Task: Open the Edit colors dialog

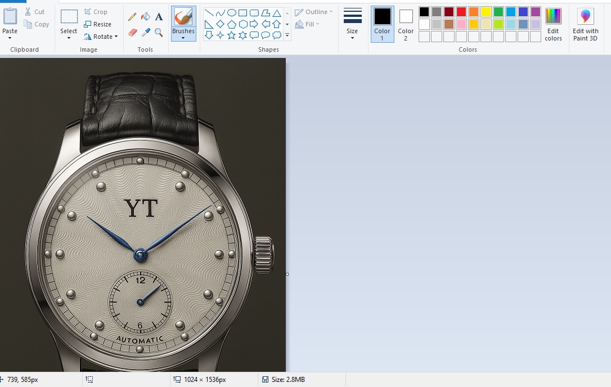Action: (x=553, y=25)
